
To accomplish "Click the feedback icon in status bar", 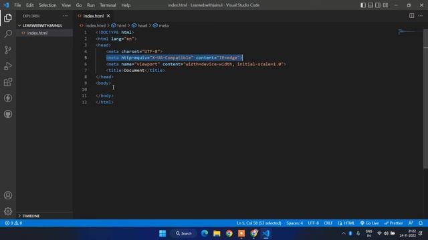I will (x=411, y=223).
